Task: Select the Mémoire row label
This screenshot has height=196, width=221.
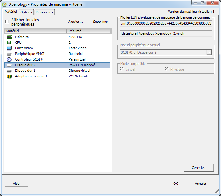Action: click(x=22, y=37)
